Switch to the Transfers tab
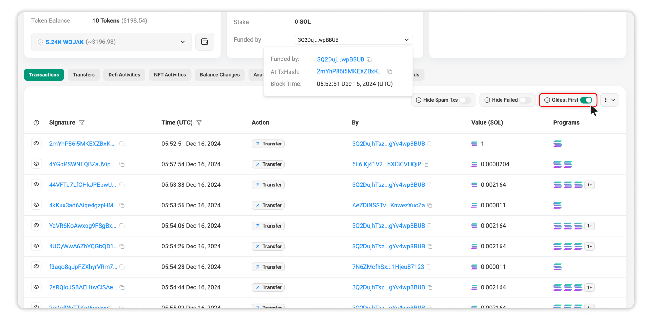 84,74
